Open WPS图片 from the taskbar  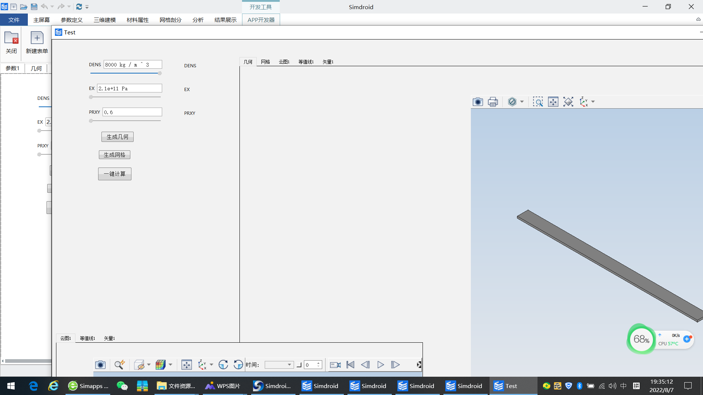coord(223,386)
